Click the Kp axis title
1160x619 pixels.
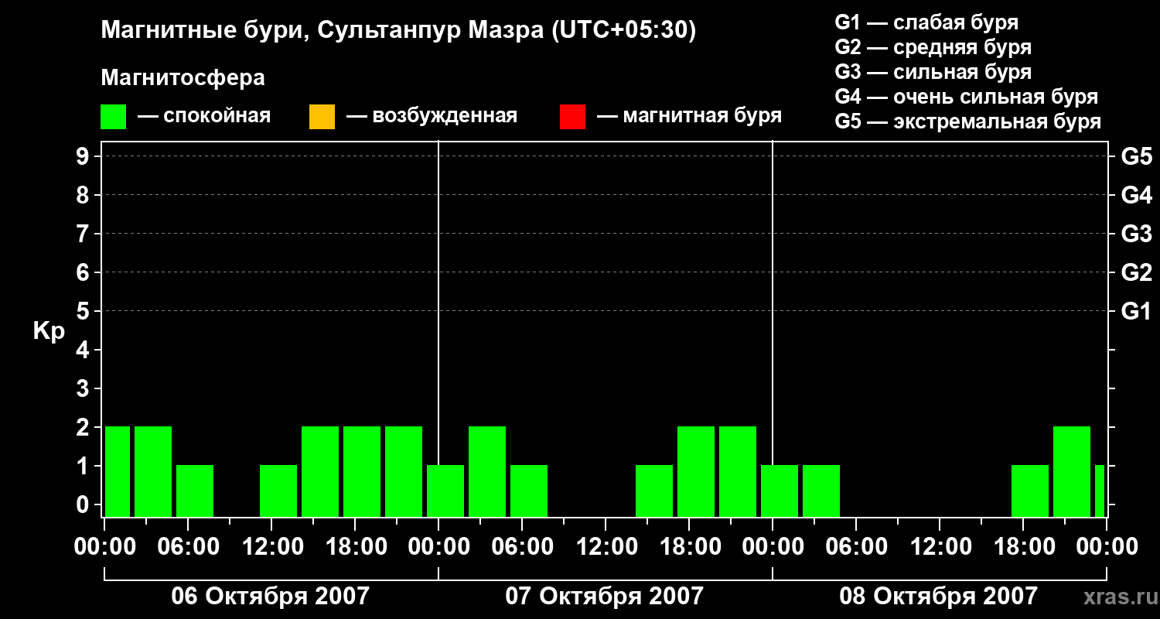click(x=49, y=331)
